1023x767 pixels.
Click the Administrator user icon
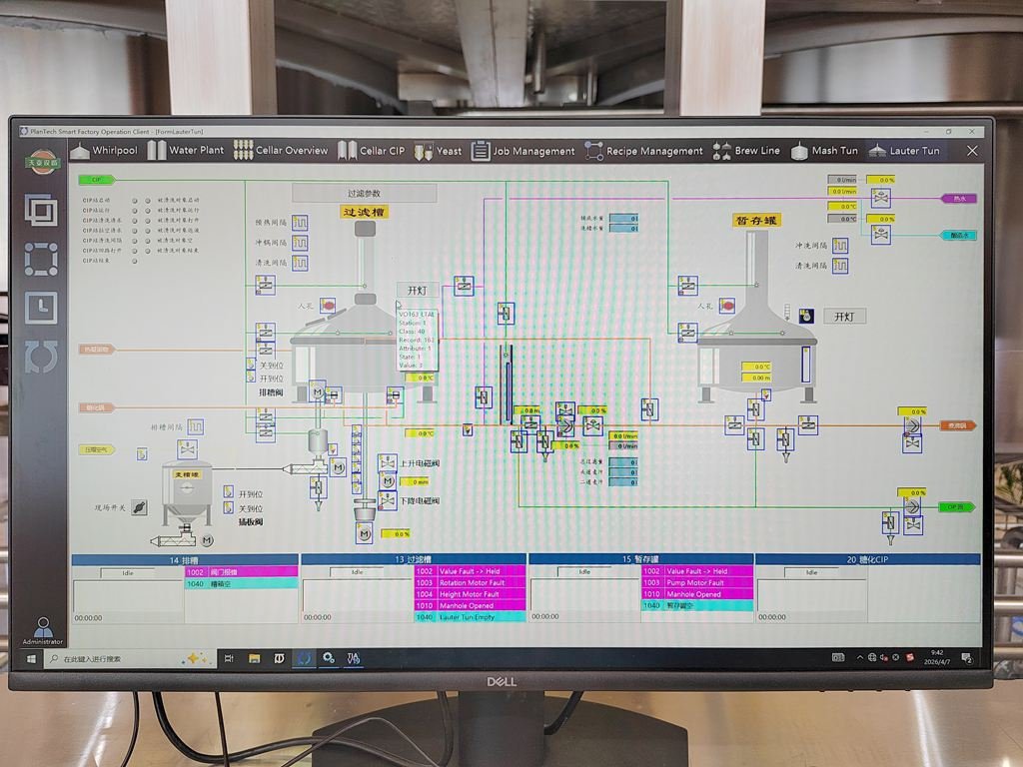click(43, 627)
